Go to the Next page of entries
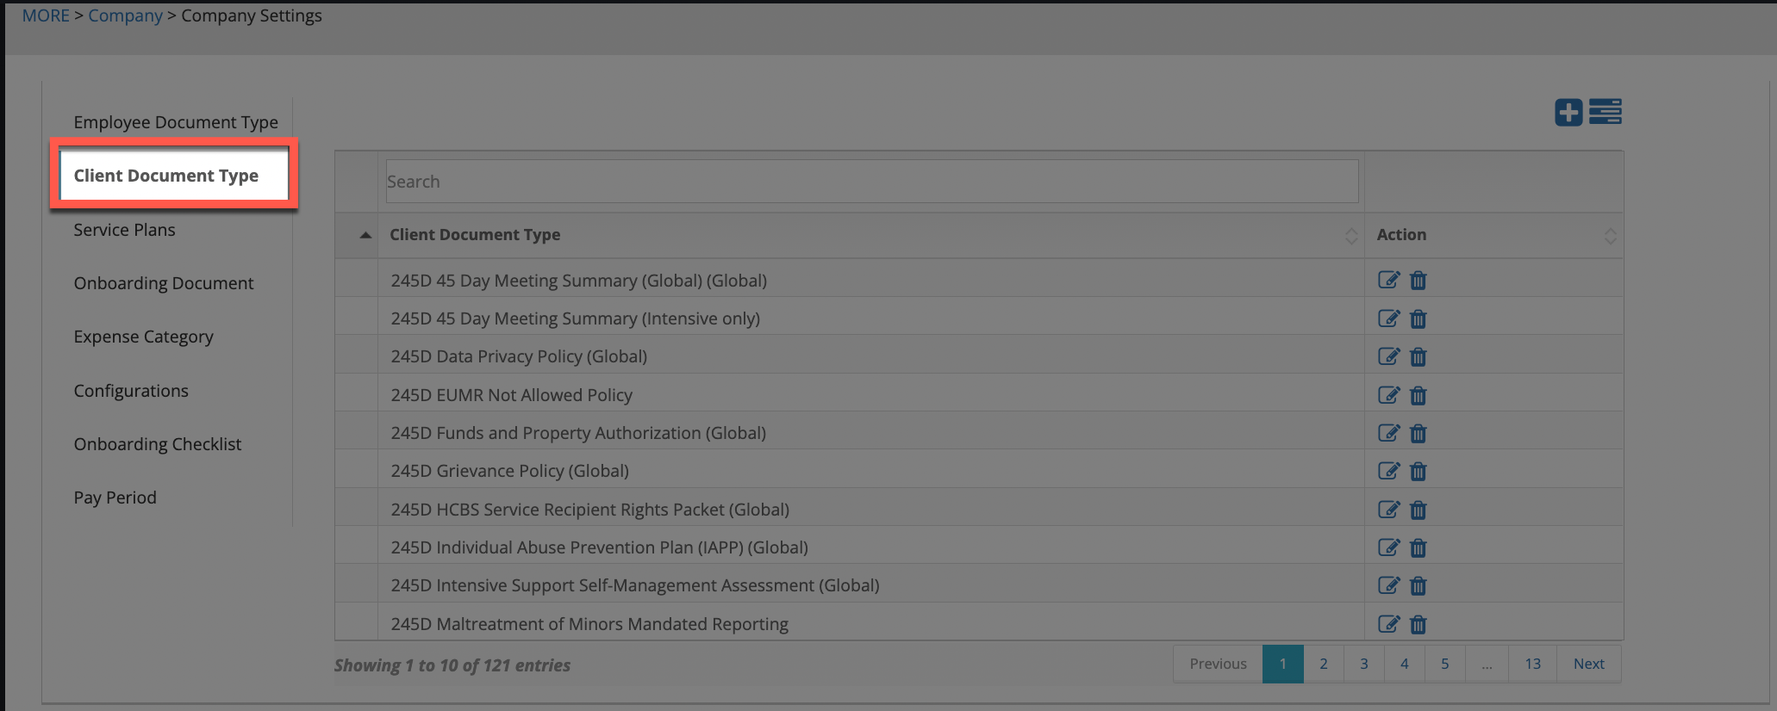This screenshot has height=711, width=1777. (1588, 664)
